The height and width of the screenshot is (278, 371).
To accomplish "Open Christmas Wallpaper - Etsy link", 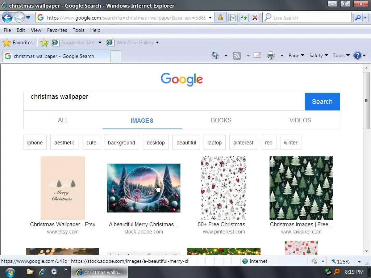I will point(62,224).
